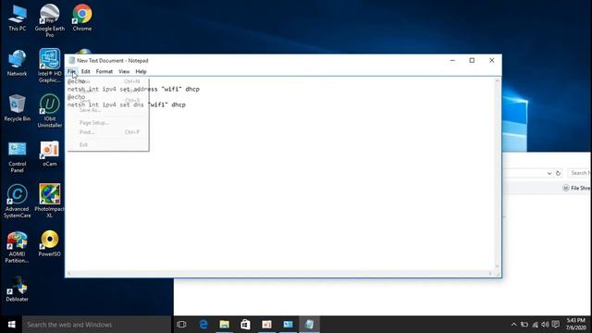The image size is (592, 333).
Task: Open Intel HD Graphics shortcut
Action: coord(49,66)
